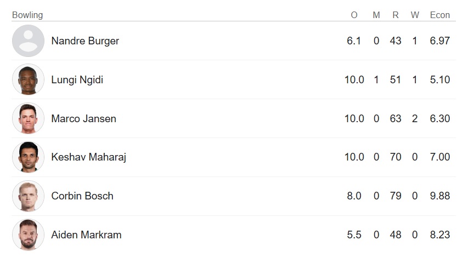Click the M maidens column header
The width and height of the screenshot is (463, 263).
click(376, 15)
